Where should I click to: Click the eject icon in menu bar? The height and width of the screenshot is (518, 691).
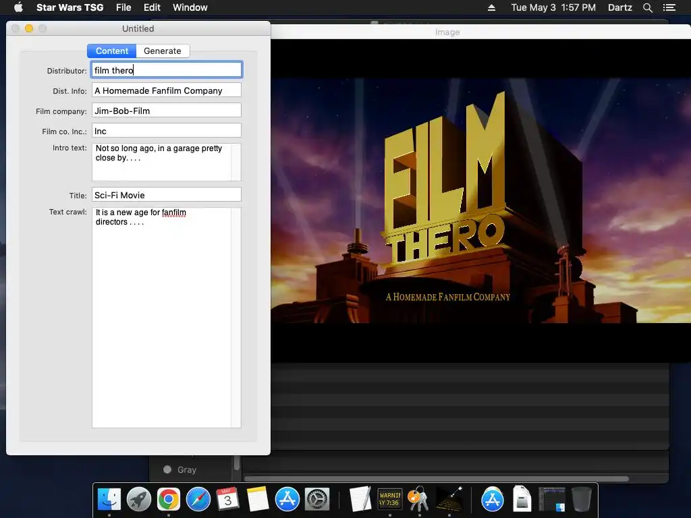pyautogui.click(x=491, y=7)
